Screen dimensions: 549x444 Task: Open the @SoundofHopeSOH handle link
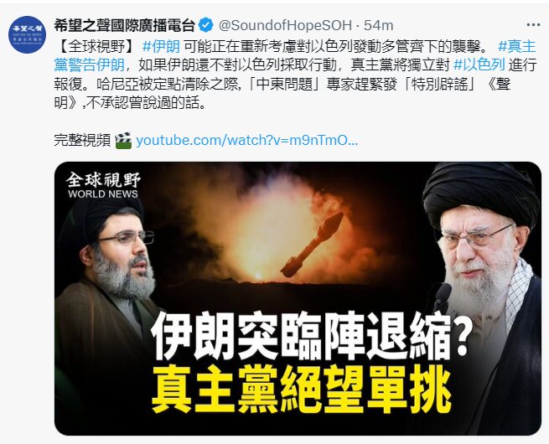coord(285,25)
